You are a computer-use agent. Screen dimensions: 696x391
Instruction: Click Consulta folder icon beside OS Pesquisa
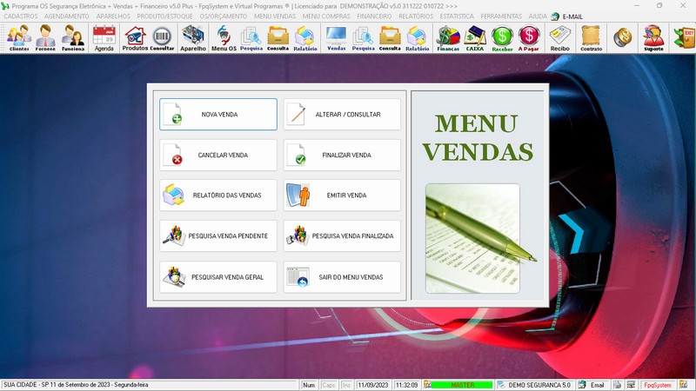coord(278,37)
